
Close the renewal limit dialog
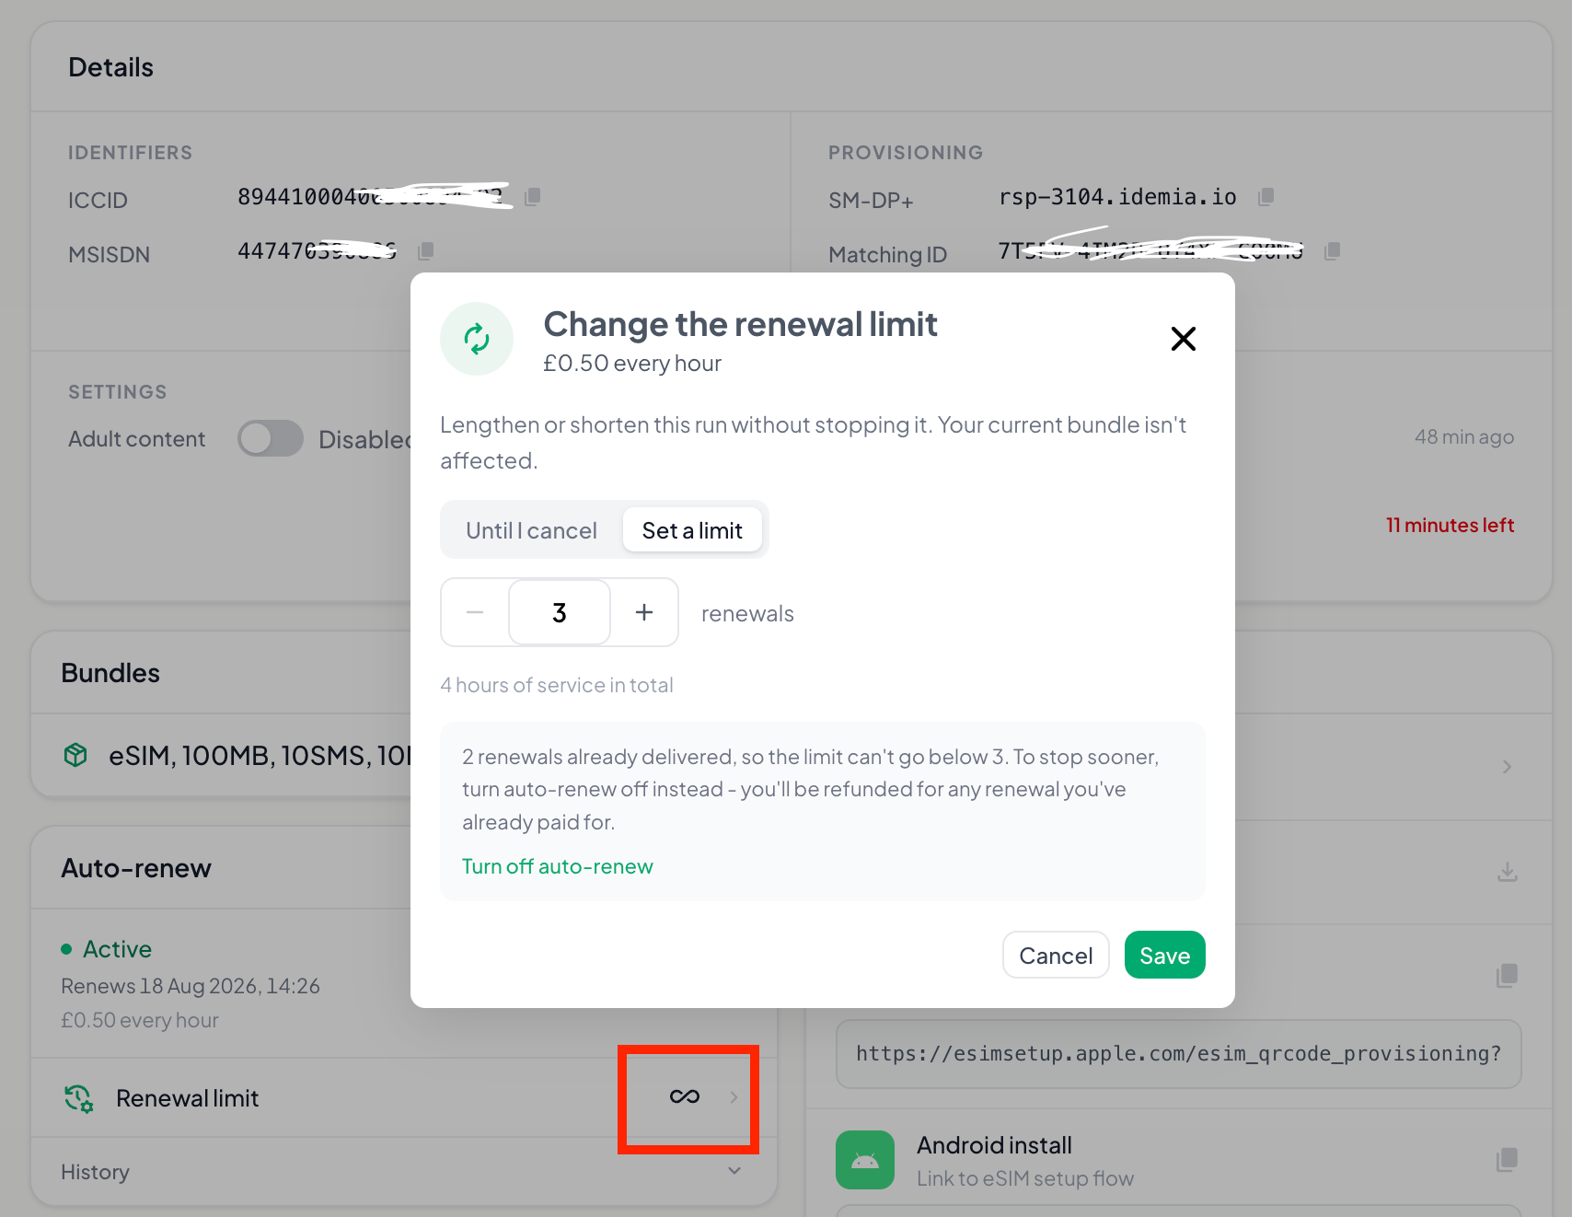point(1184,339)
